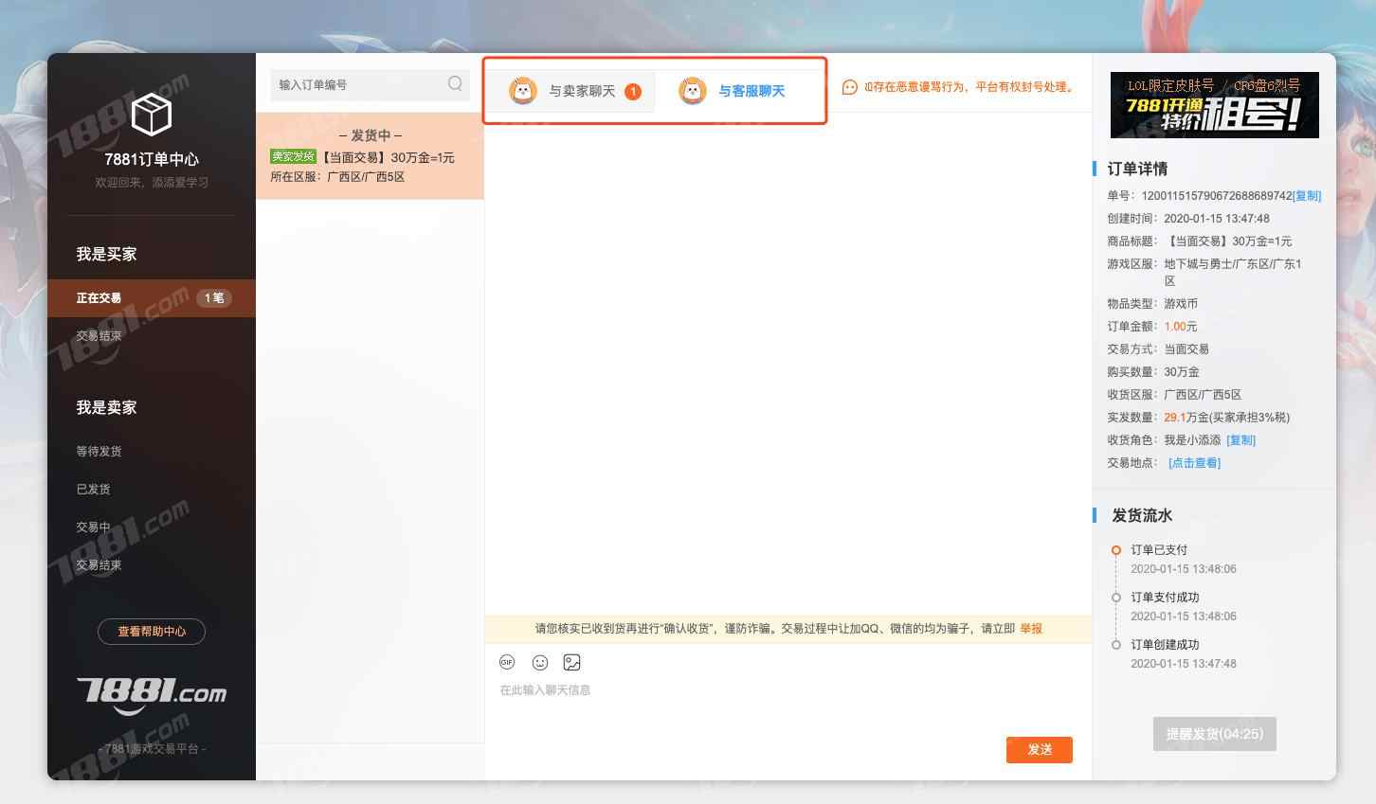Click the 我是买家 section heading
Image resolution: width=1376 pixels, height=804 pixels.
pos(106,254)
